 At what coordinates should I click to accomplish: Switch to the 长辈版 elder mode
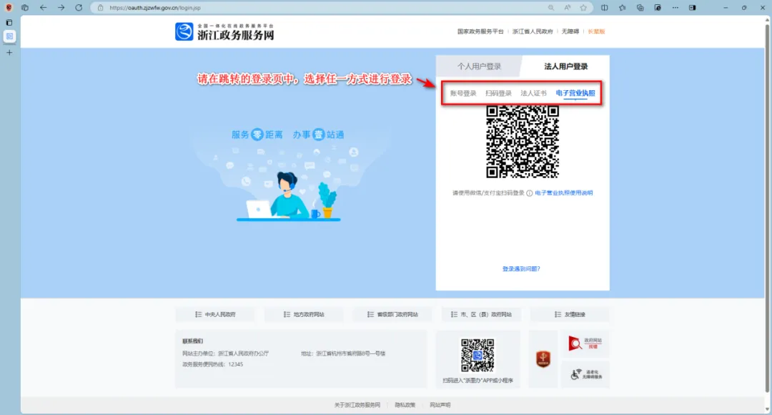click(596, 31)
